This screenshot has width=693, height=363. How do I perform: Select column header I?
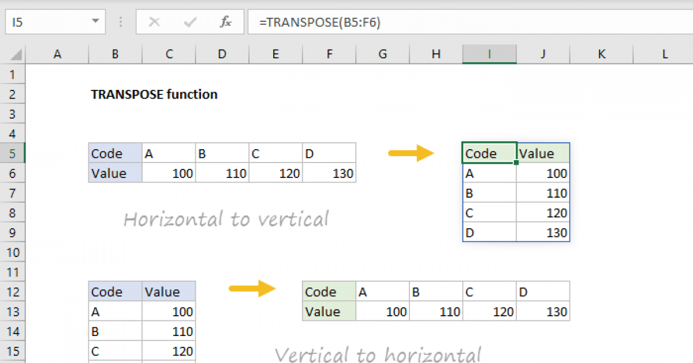tap(489, 54)
